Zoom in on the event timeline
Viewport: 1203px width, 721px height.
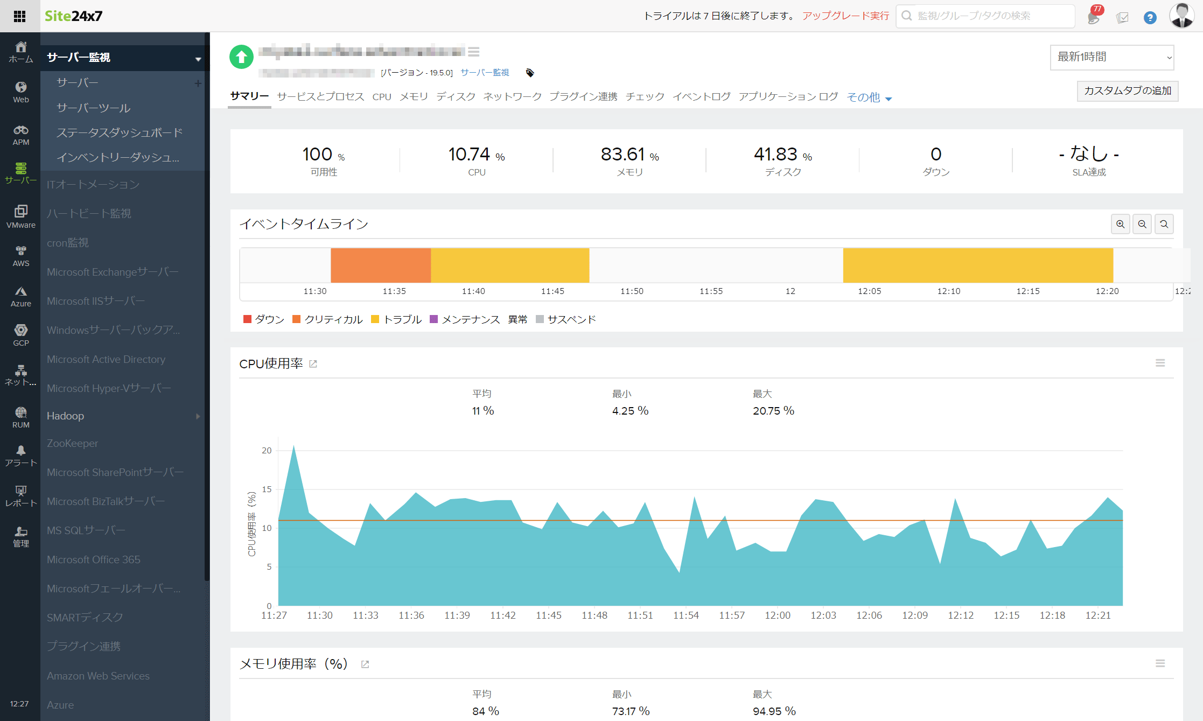1120,224
